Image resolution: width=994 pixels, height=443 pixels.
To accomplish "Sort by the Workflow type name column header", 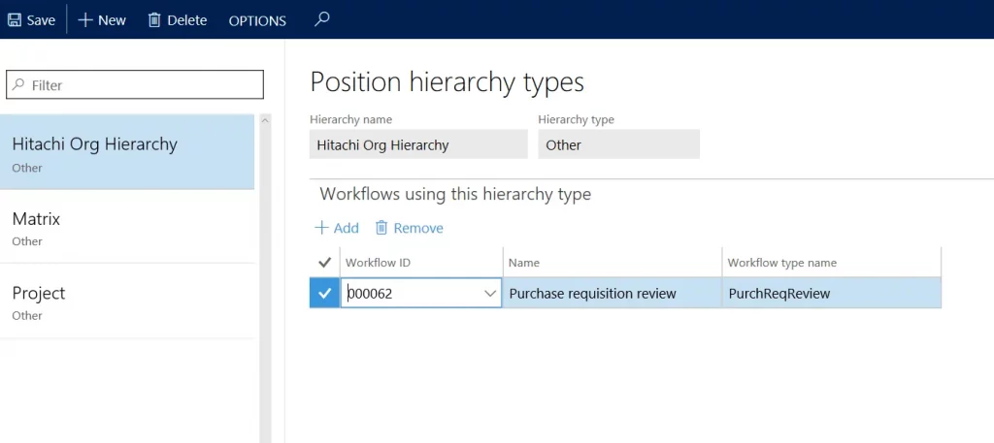I will tap(782, 263).
